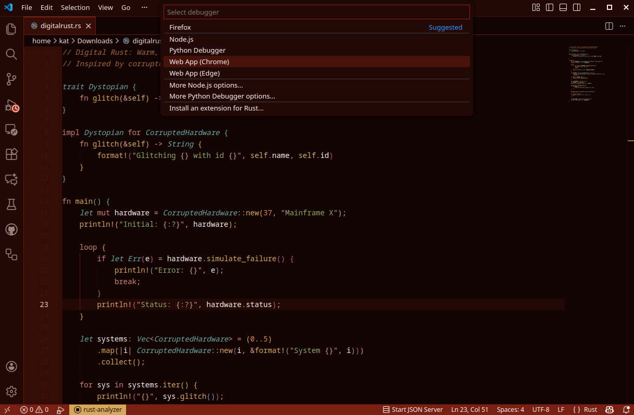Click the Select debugger input field
The width and height of the screenshot is (634, 415).
[316, 12]
